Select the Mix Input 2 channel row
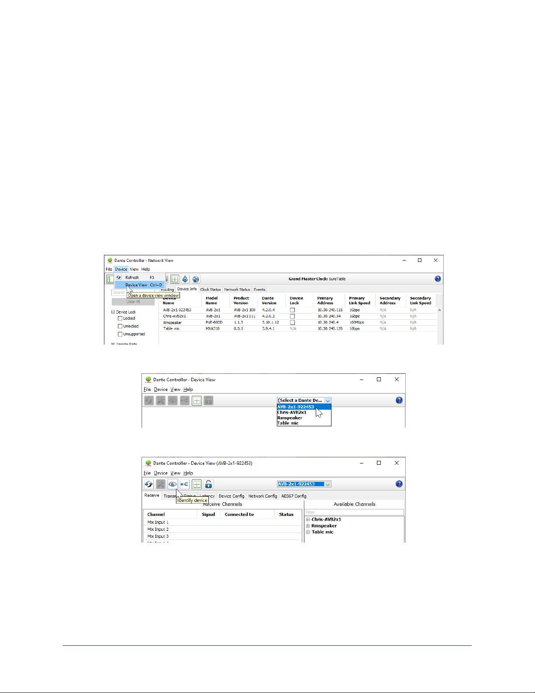Viewport: 535px width, 693px height. (222, 529)
